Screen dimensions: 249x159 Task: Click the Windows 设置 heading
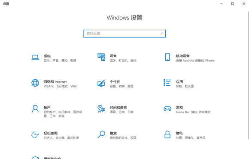(x=125, y=18)
